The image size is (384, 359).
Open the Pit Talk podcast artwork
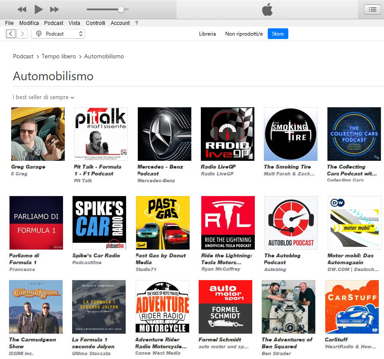click(x=101, y=134)
